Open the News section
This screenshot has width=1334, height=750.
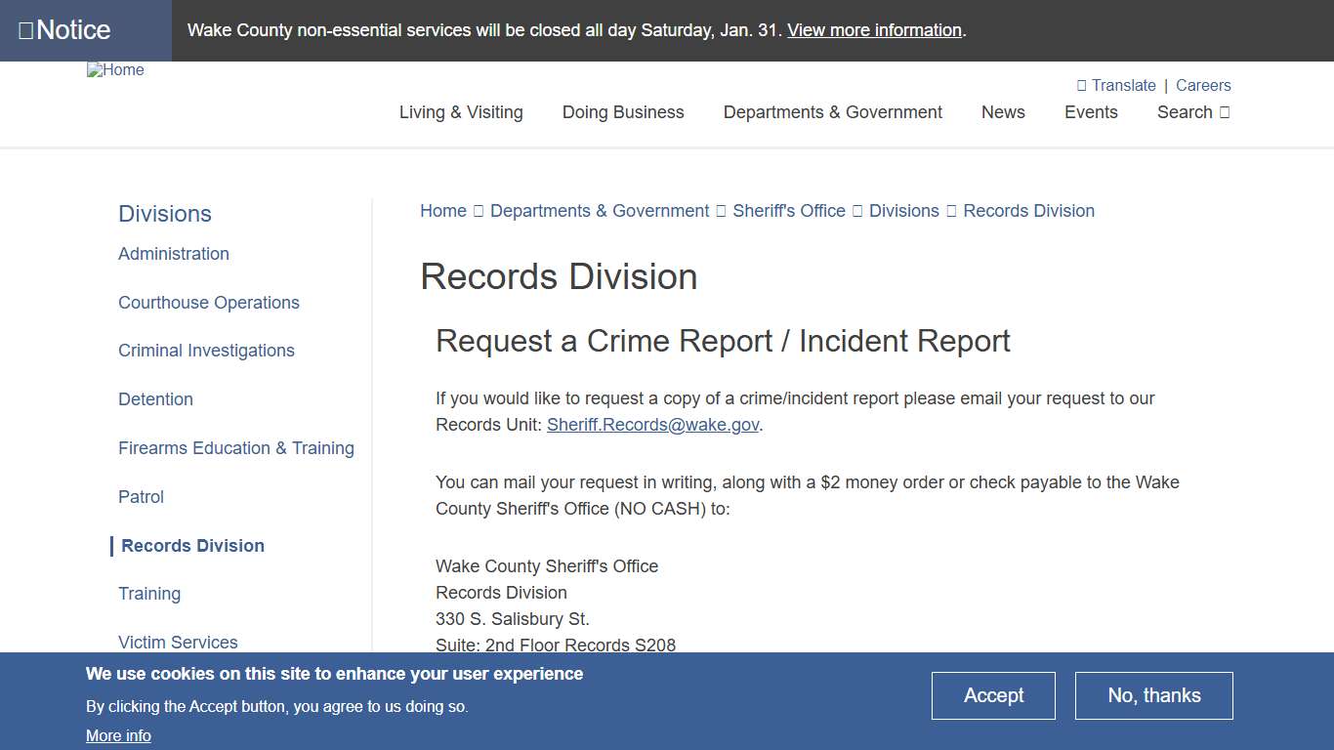[1003, 112]
